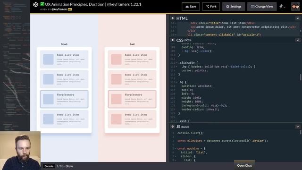Click background-color: var(--bg) line
Screen dimensions: 302x170
point(204,105)
